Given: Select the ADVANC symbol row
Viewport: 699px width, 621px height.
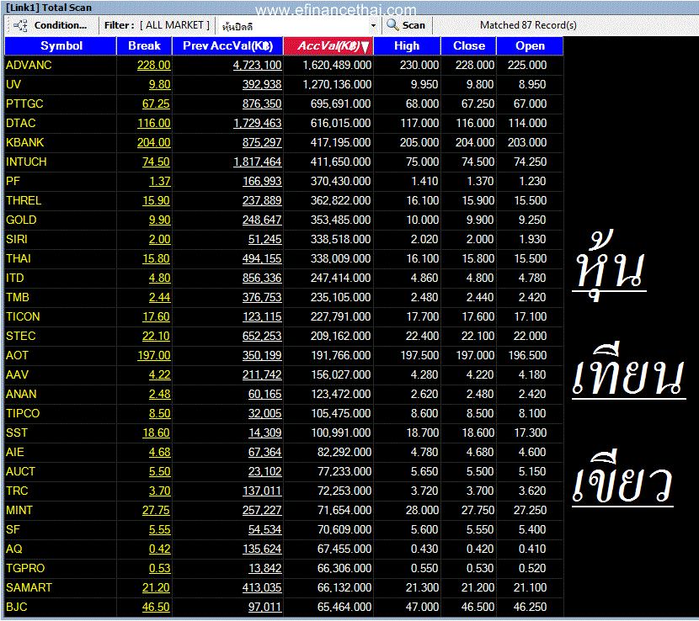Looking at the screenshot, I should tap(284, 65).
